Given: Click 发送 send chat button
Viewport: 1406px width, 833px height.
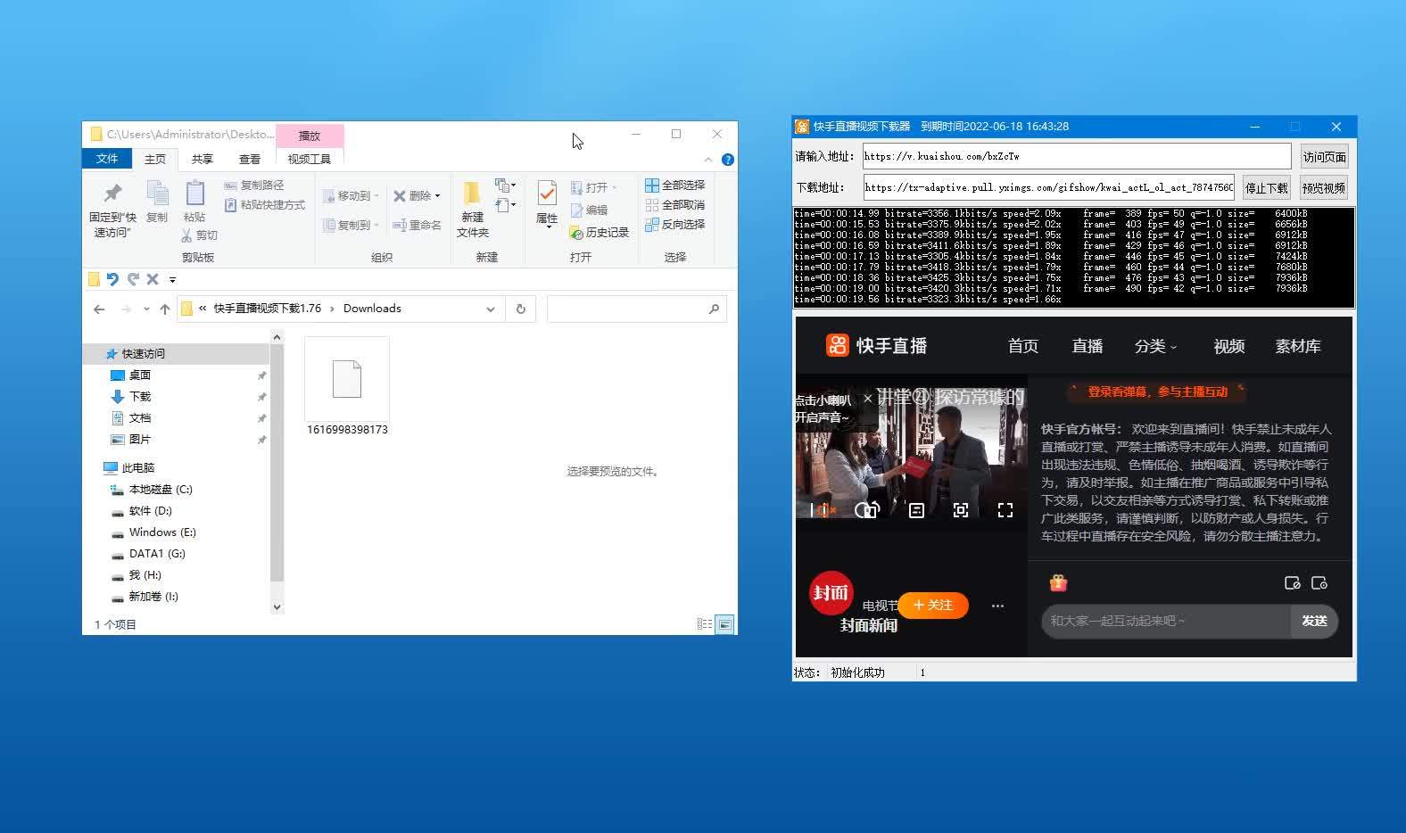Looking at the screenshot, I should coord(1314,621).
